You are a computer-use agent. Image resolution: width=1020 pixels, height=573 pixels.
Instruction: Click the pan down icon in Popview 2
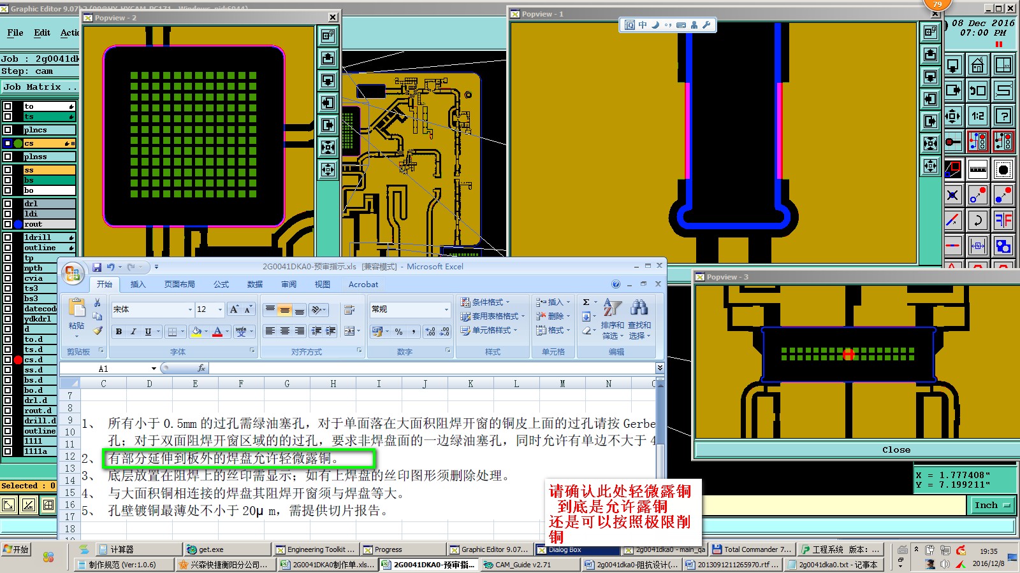click(x=328, y=80)
